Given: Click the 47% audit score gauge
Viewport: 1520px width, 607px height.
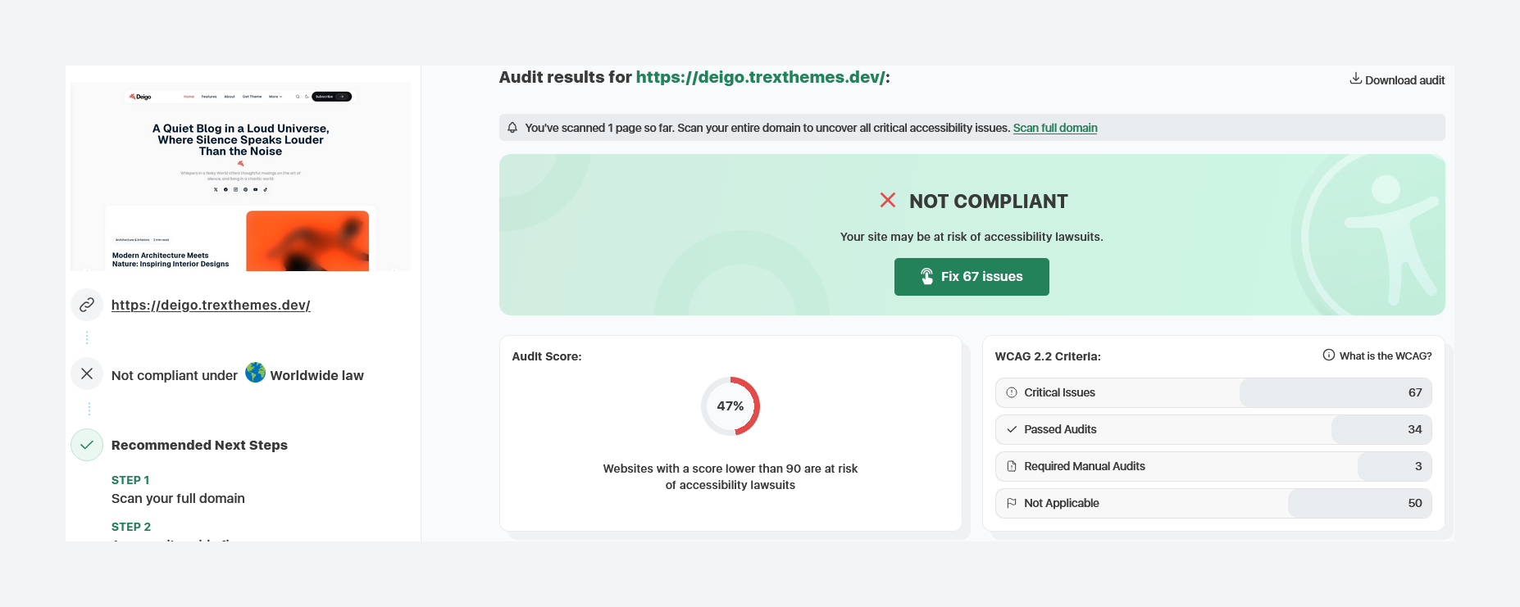Looking at the screenshot, I should (730, 406).
